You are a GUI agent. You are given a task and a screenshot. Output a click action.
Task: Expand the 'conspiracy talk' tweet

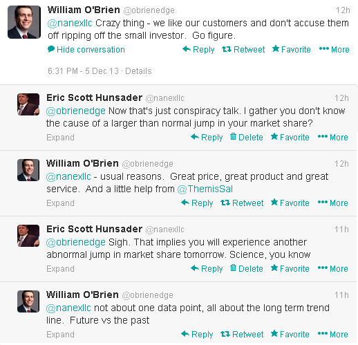pos(60,138)
